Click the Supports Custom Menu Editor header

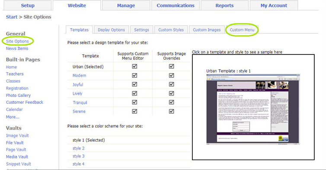[x=133, y=56]
